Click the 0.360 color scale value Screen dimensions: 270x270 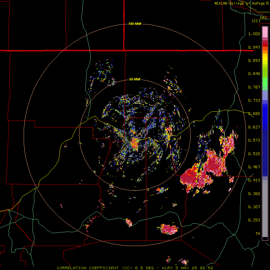(x=254, y=194)
